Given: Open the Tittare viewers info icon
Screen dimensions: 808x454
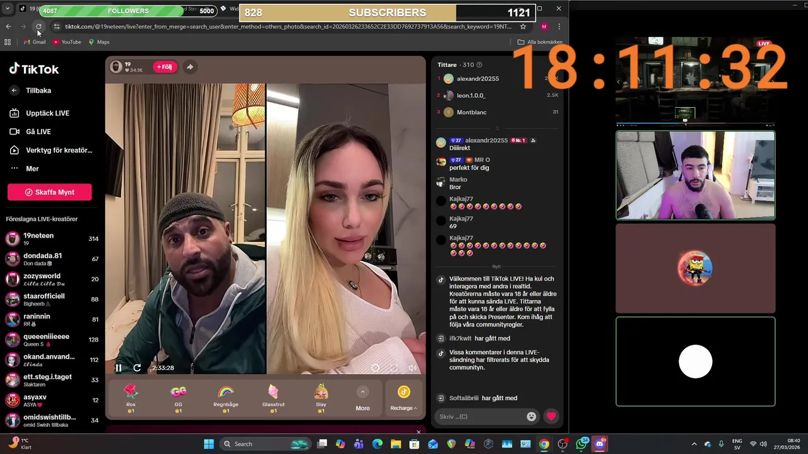Looking at the screenshot, I should 479,65.
